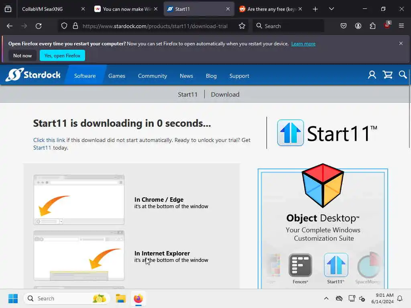Close the 'Are there any free' Reddit tab

(x=300, y=9)
